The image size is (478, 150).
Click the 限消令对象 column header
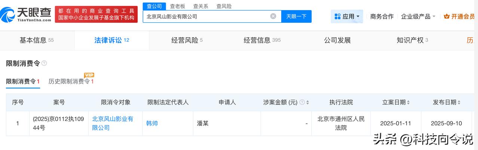(116, 102)
